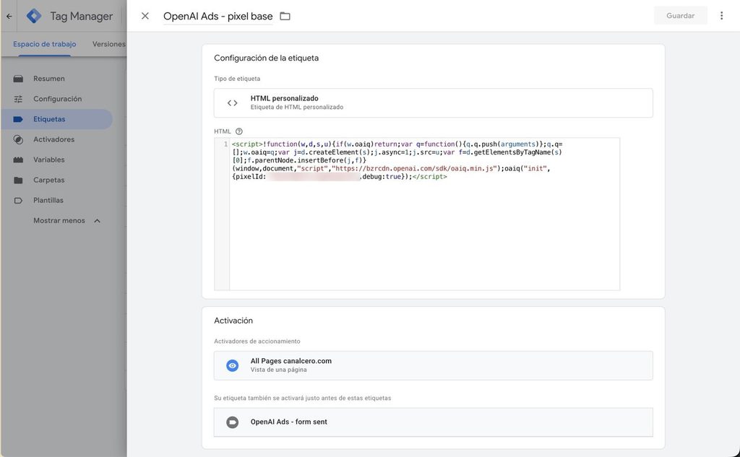This screenshot has height=457, width=740.
Task: Switch to Versiones tab
Action: (x=109, y=44)
